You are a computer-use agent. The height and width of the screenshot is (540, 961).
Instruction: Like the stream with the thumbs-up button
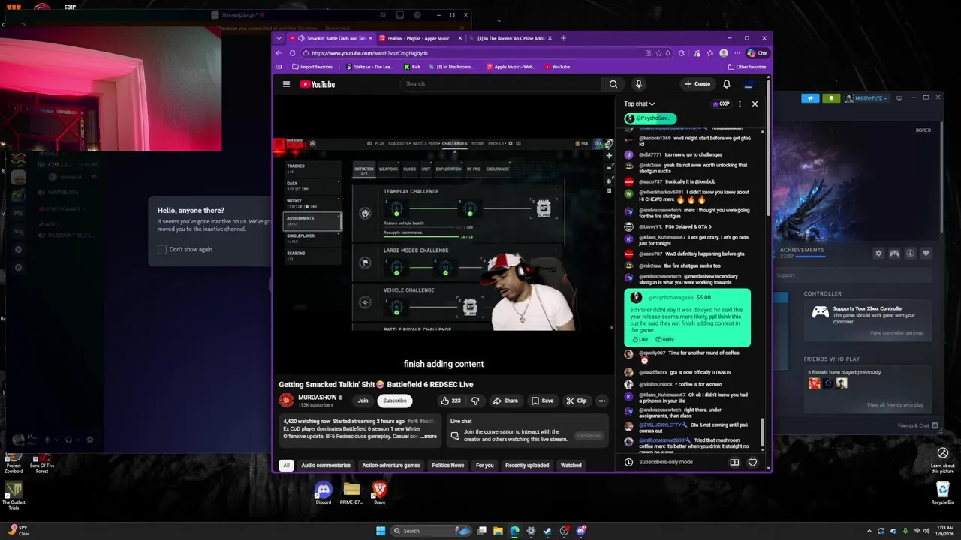click(451, 400)
